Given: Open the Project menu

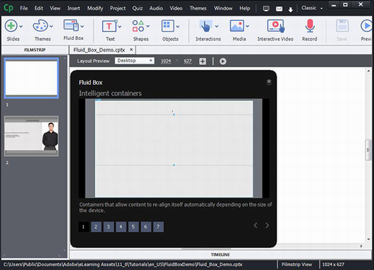Looking at the screenshot, I should click(x=117, y=9).
